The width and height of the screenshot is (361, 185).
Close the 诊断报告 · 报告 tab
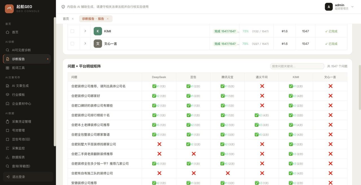coord(108,19)
